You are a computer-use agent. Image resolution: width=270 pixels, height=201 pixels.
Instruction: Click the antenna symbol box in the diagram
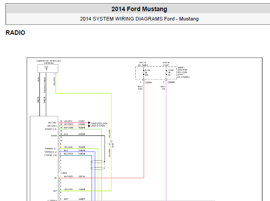point(48,69)
